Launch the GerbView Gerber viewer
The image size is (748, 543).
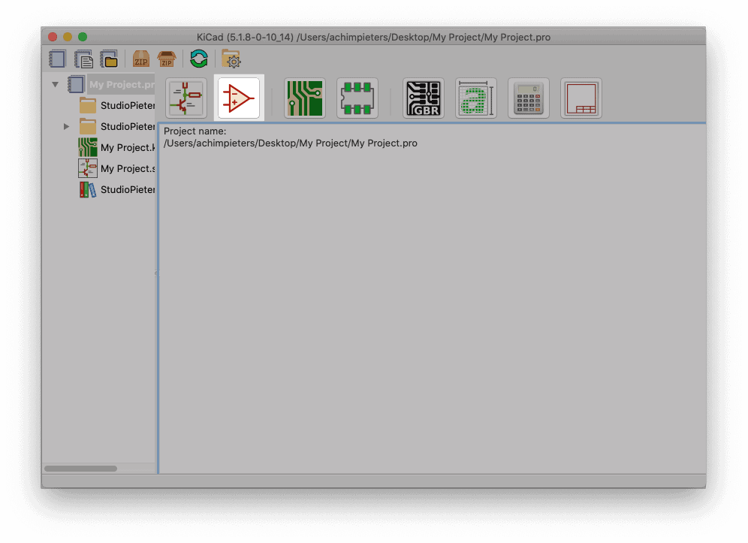coord(424,98)
